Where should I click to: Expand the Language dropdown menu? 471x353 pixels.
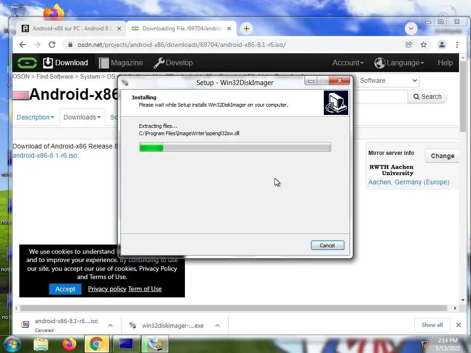pos(399,63)
